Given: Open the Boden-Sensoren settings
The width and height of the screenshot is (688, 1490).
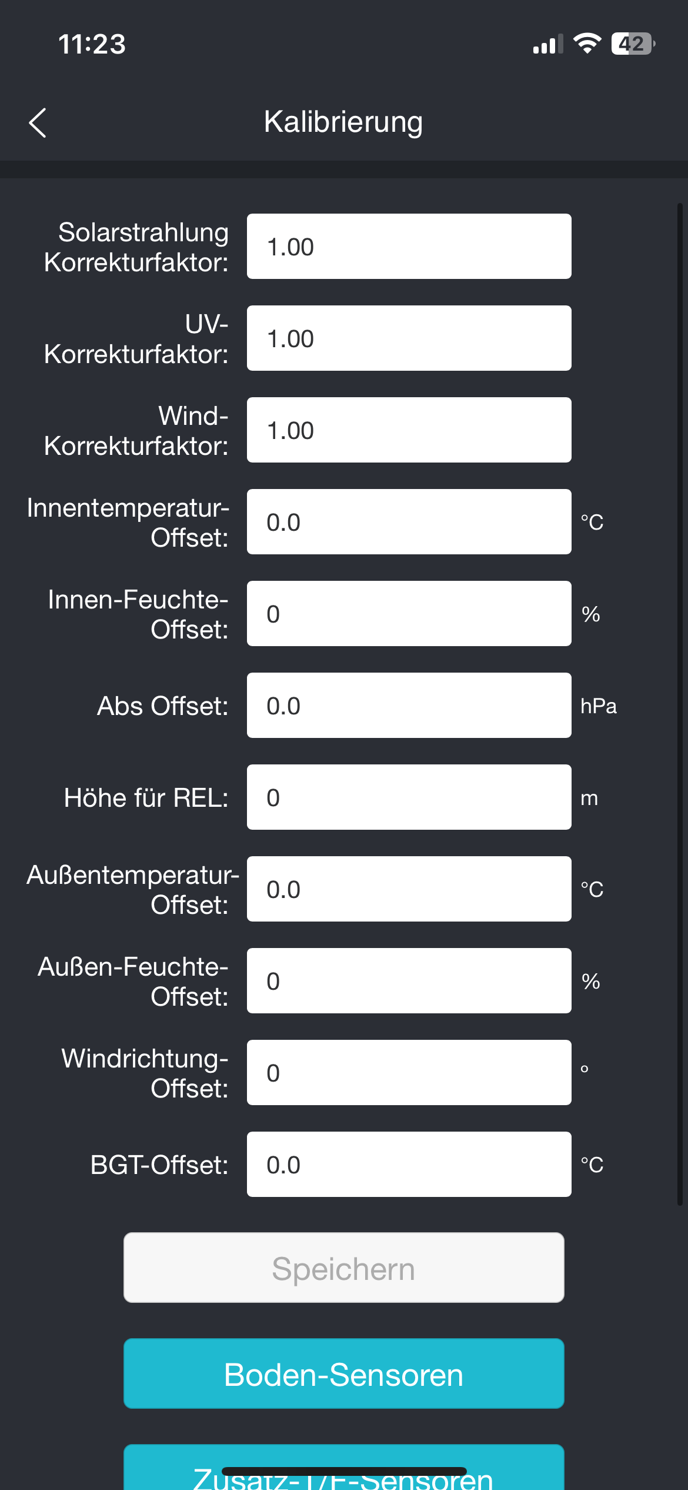Looking at the screenshot, I should tap(344, 1374).
